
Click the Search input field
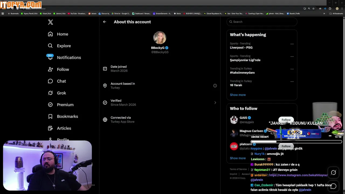pos(262,22)
